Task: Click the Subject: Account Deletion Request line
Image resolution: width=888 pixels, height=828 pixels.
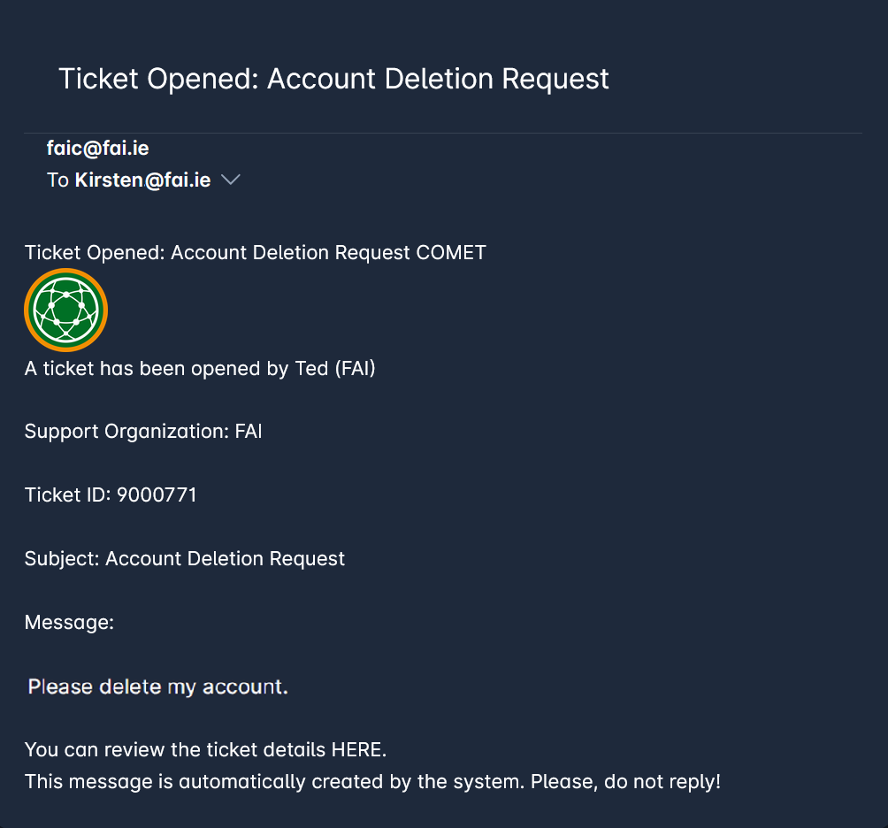Action: [184, 559]
